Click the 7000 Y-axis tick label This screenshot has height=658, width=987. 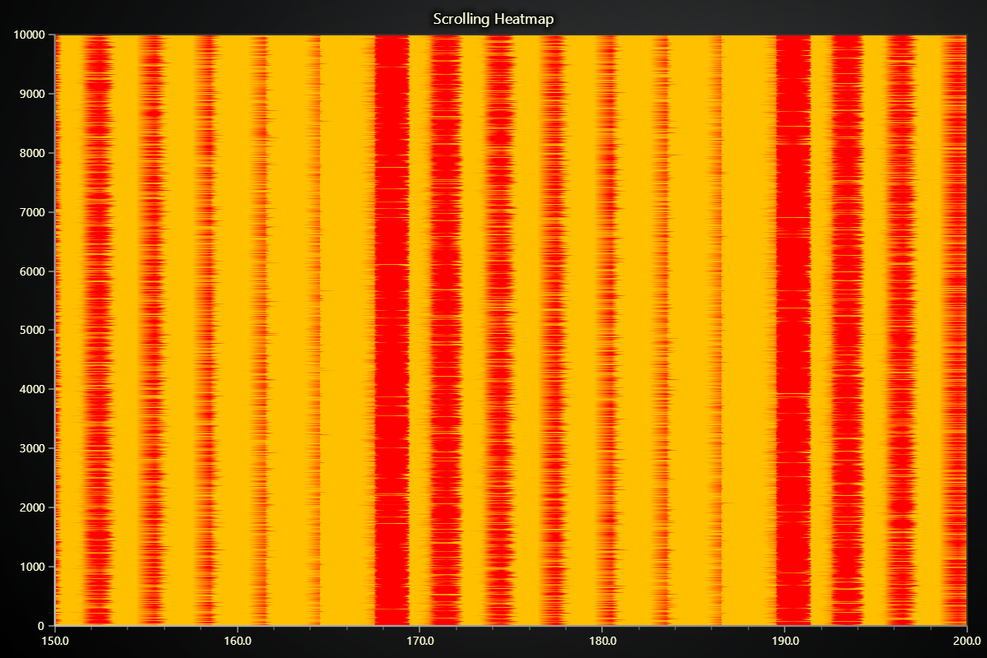pos(31,212)
